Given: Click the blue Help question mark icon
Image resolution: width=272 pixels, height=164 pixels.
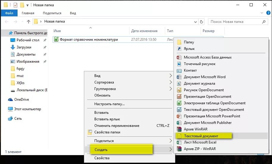Looking at the screenshot, I should click(268, 13).
